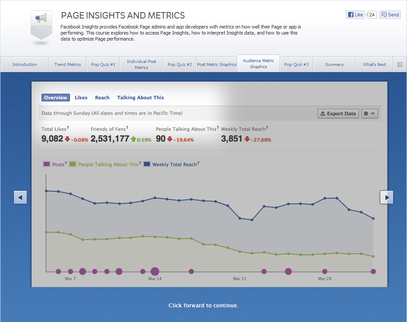Screen dimensions: 407x322
Task: Click the Mar 21 axis label
Action: 240,279
